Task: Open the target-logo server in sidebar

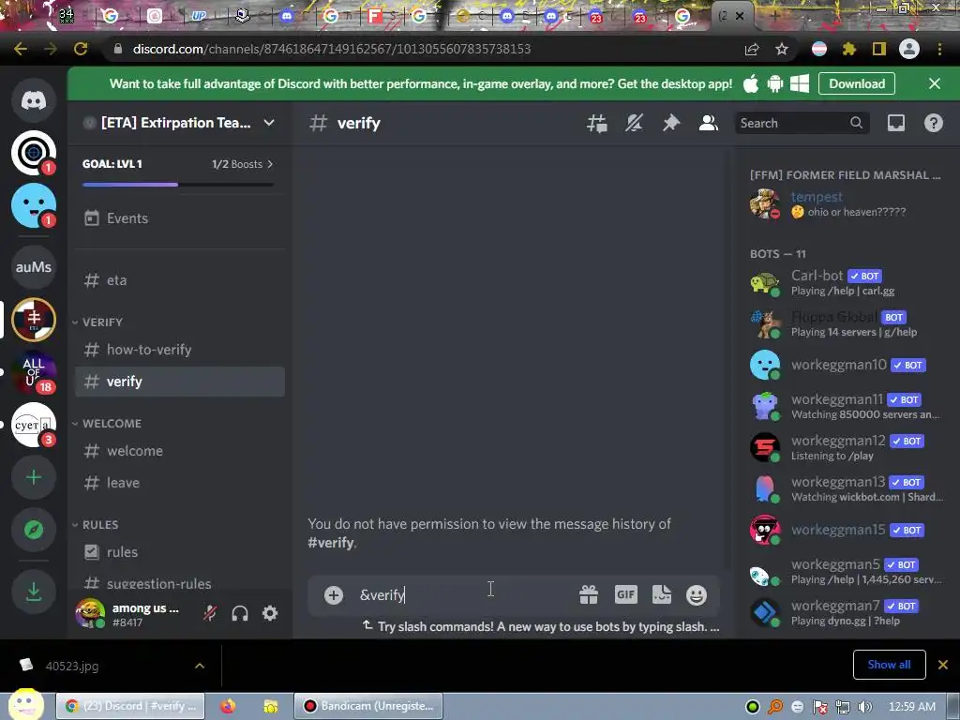Action: click(x=34, y=153)
